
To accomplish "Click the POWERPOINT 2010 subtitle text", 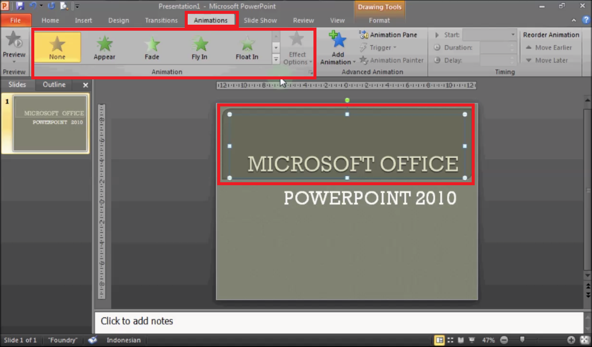I will [x=369, y=198].
